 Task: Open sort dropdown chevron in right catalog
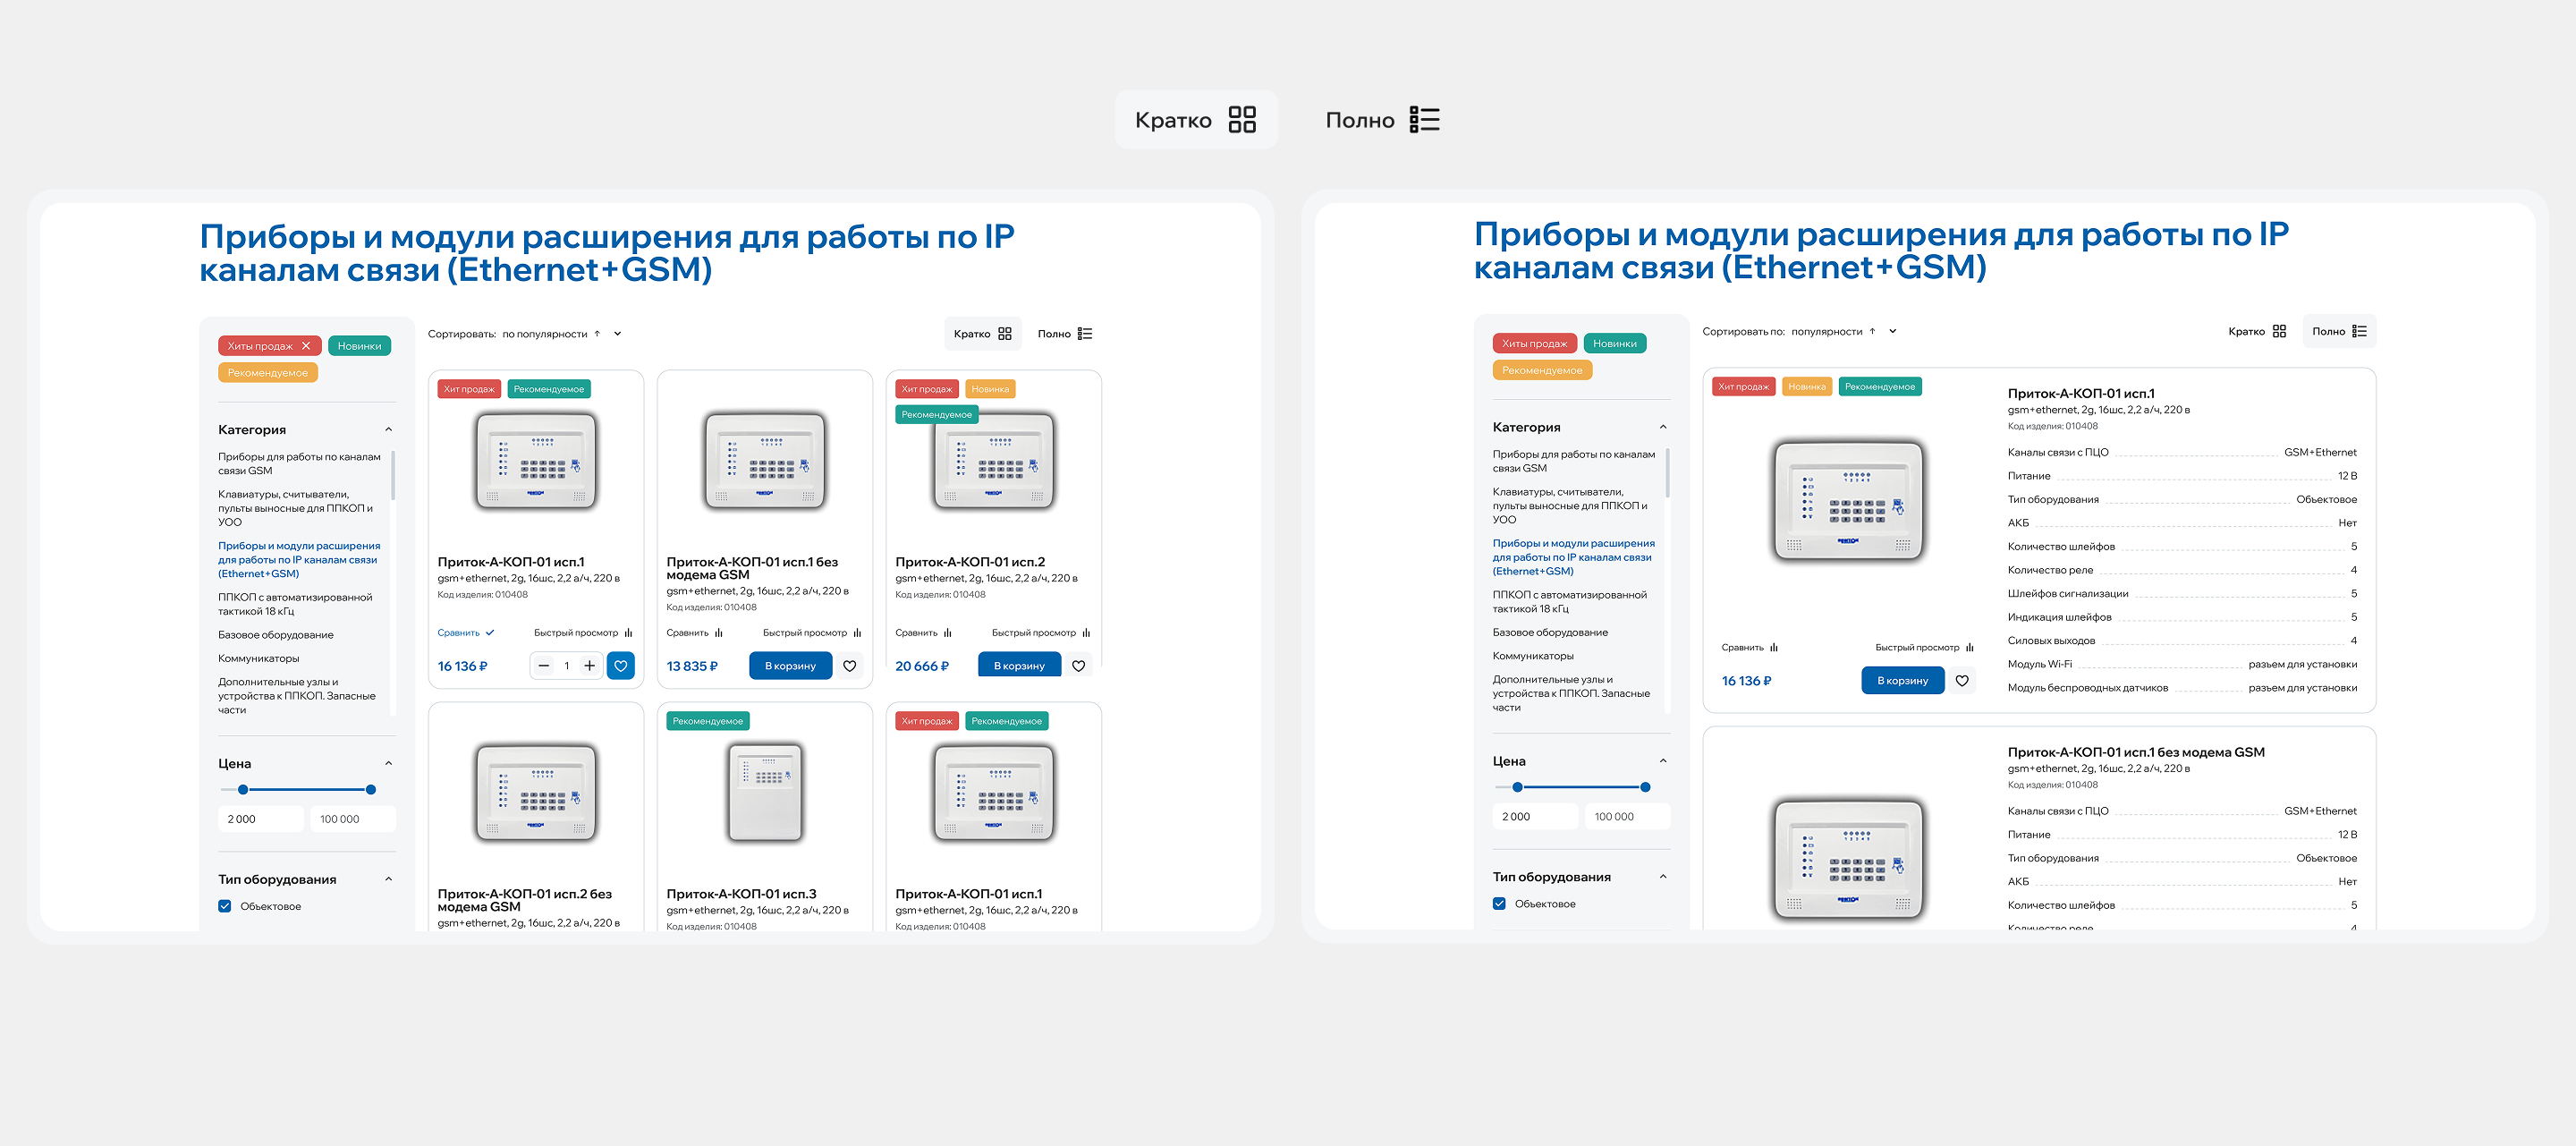[x=1893, y=331]
